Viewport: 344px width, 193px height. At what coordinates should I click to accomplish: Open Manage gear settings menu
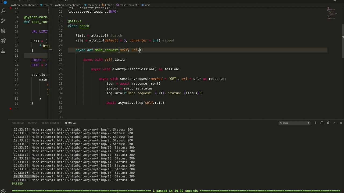click(x=3, y=191)
